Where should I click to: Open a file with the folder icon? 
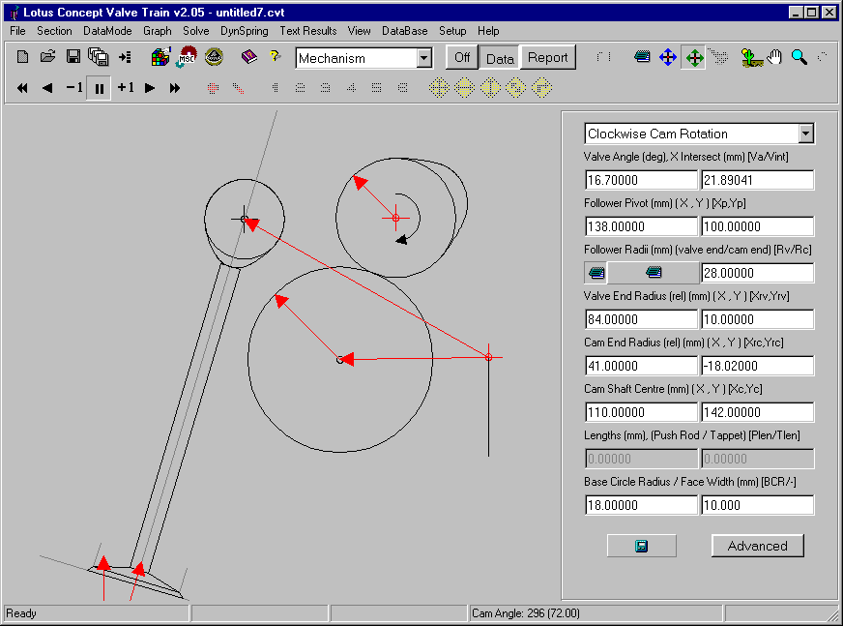(47, 56)
